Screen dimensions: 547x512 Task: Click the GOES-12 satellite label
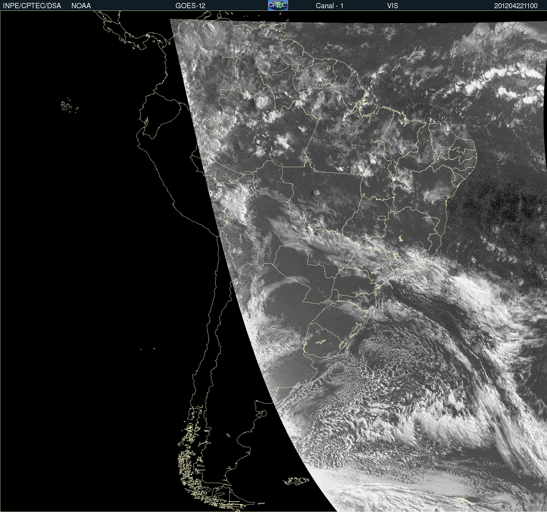(190, 6)
